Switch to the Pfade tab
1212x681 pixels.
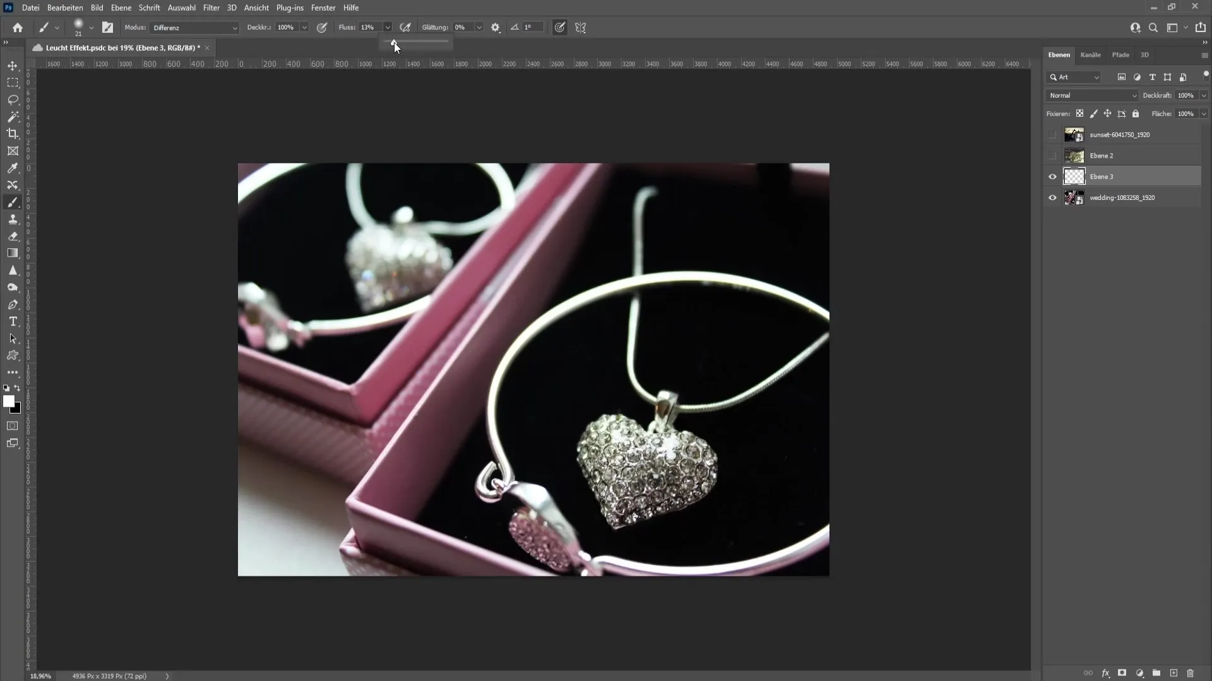tap(1120, 54)
